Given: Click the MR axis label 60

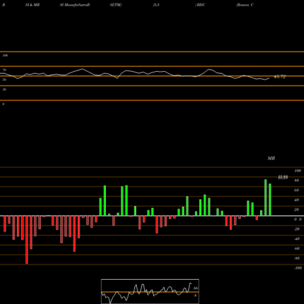Looking at the screenshot, I should pos(297,190).
